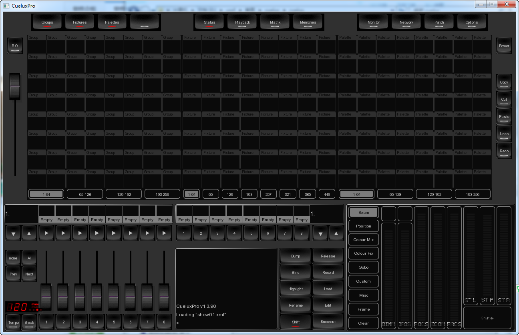Screen dimensions: 519x335
Task: Click the Clear button
Action: [x=364, y=323]
